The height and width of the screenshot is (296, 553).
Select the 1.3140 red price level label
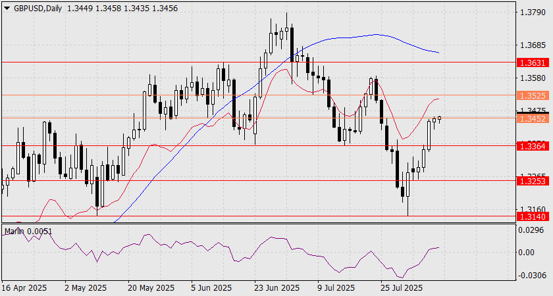click(x=533, y=216)
